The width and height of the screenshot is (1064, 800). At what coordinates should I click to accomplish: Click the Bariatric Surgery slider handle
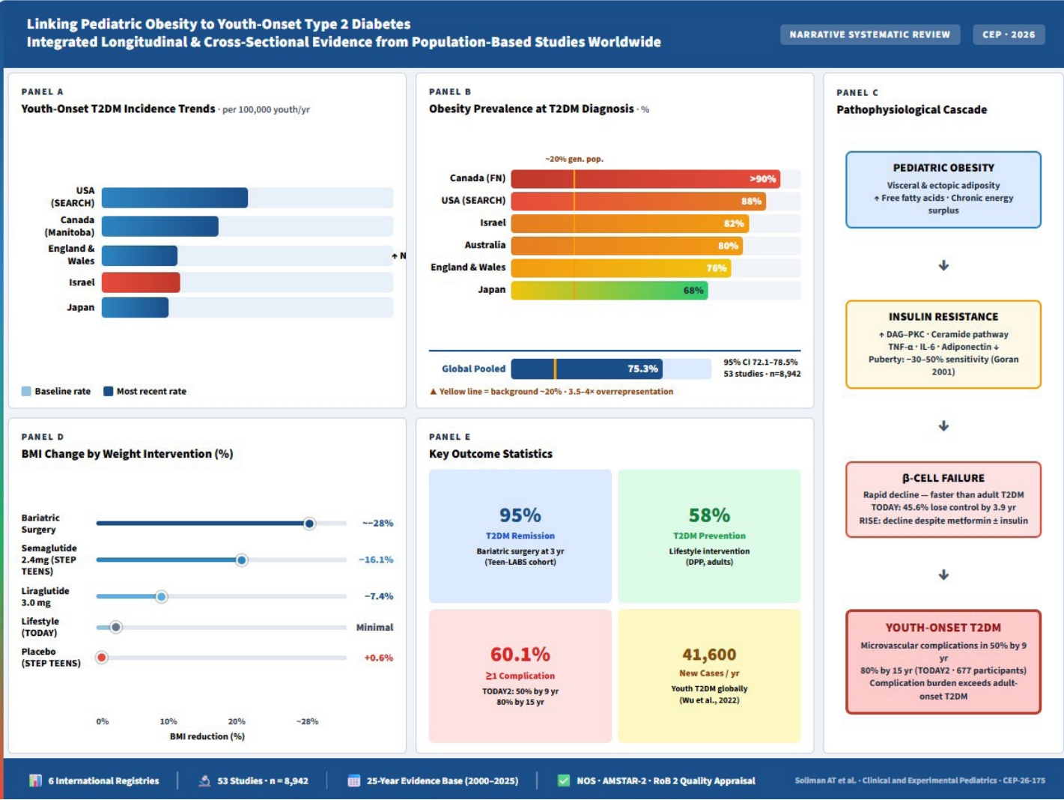click(x=309, y=524)
